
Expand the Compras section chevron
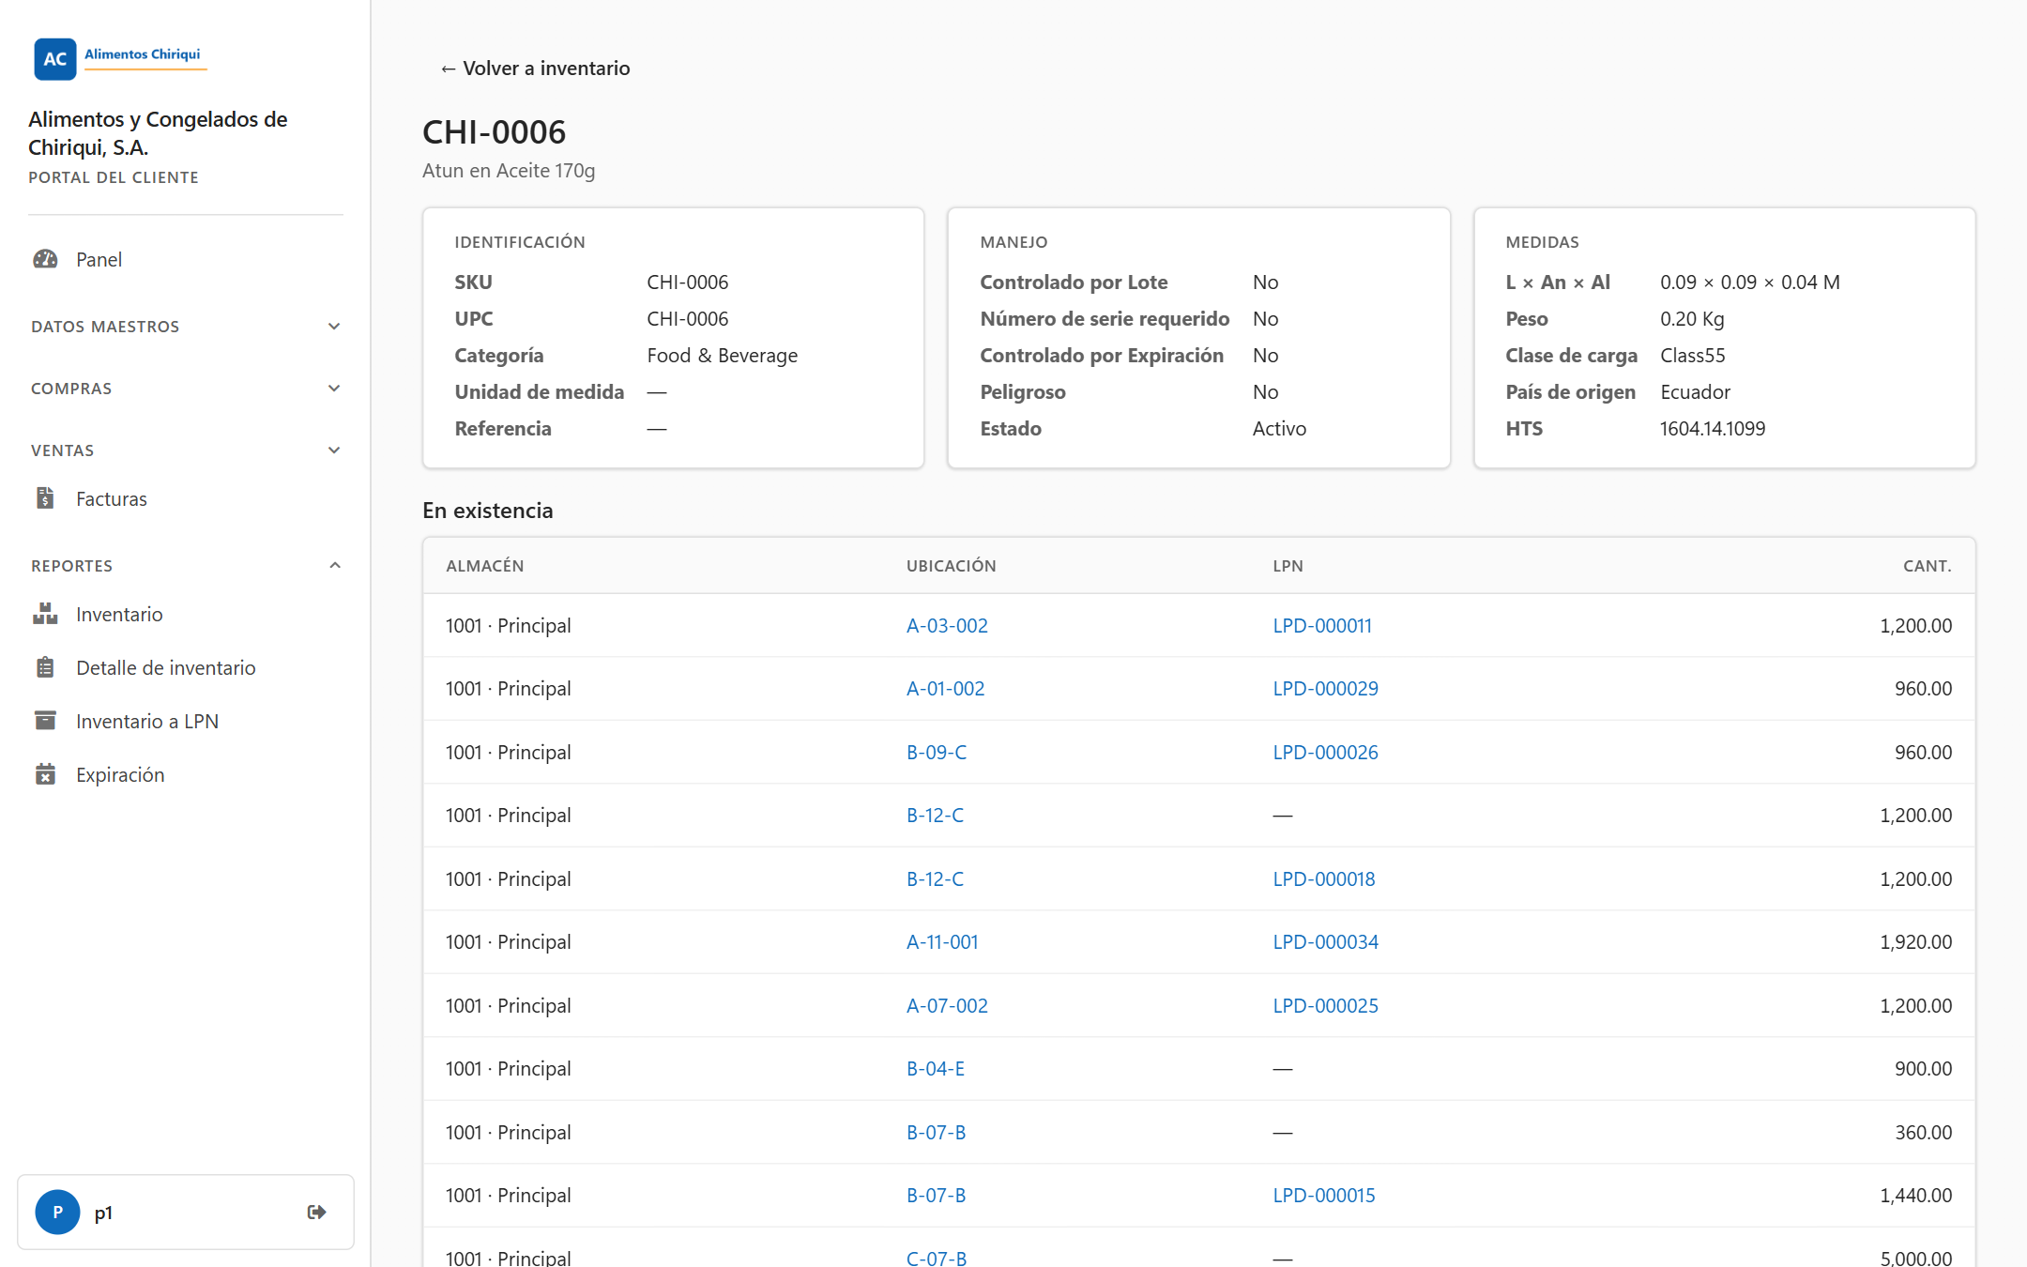tap(334, 389)
